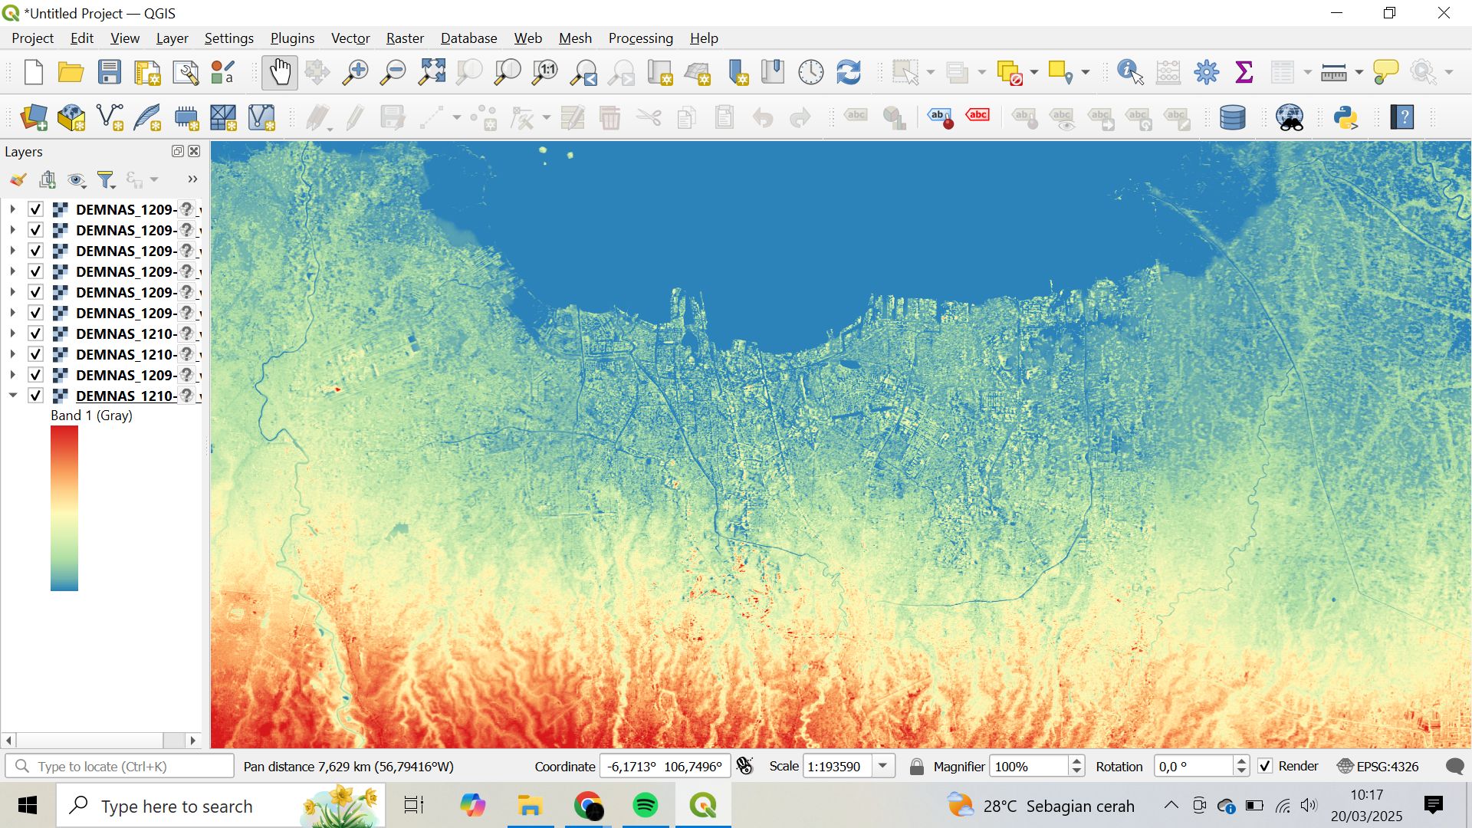Click the Windows Start button
Screen dimensions: 1472x828
pos(28,805)
